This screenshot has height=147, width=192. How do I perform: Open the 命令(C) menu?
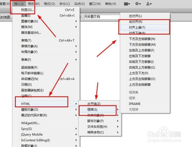tap(65, 4)
